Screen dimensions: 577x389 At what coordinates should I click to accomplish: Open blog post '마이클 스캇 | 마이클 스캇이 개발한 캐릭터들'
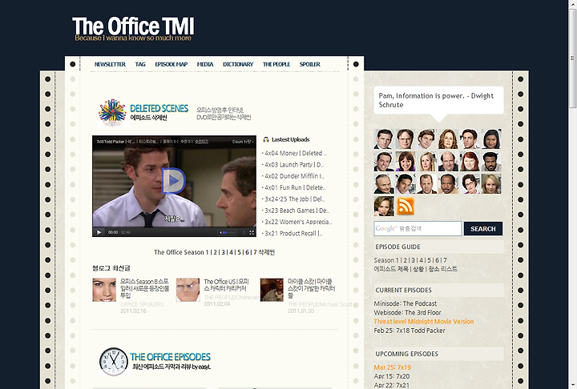(x=311, y=289)
